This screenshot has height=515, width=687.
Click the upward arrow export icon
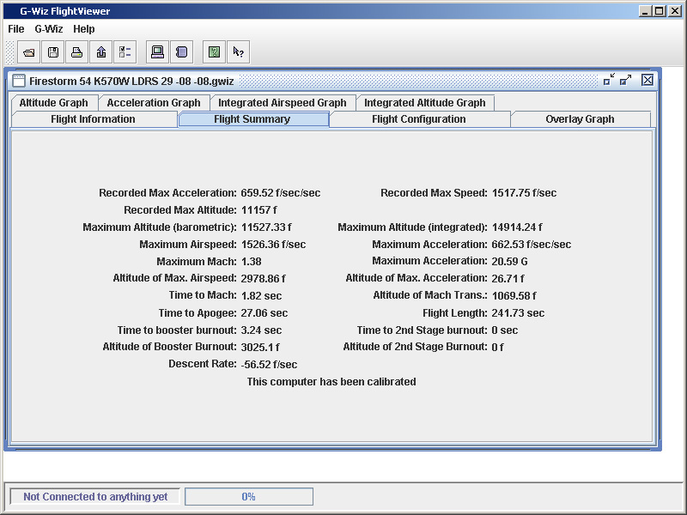101,52
